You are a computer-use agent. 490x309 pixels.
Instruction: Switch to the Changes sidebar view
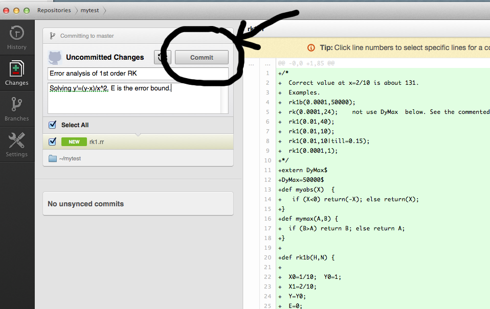[17, 74]
